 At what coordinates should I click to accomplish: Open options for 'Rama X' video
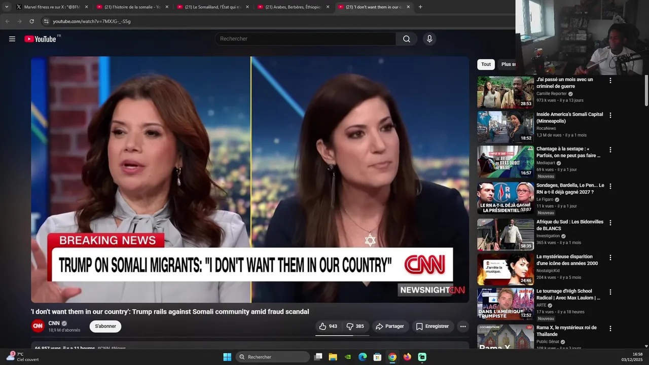610,328
